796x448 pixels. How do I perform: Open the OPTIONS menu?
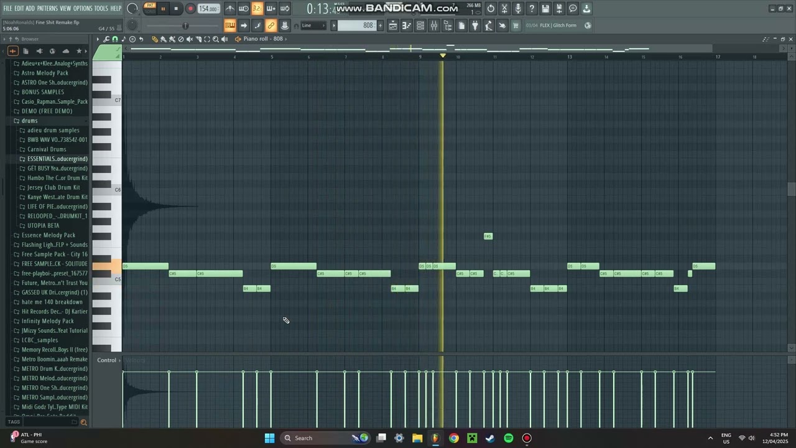click(83, 8)
